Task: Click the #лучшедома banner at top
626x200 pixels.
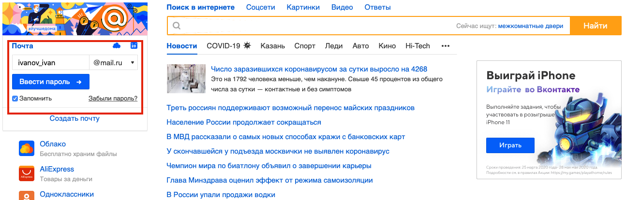Action: click(x=75, y=18)
